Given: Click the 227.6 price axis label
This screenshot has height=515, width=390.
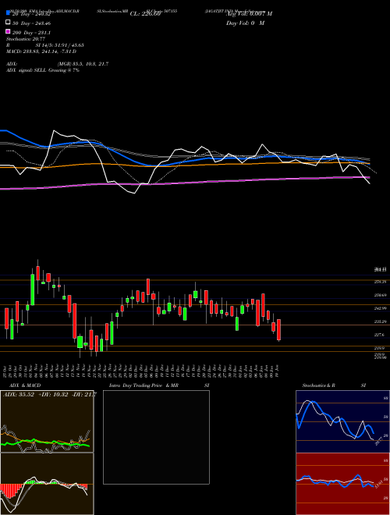Looking at the screenshot, I should pos(379,335).
